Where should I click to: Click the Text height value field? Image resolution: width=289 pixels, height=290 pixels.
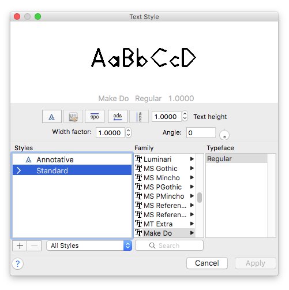pyautogui.click(x=167, y=117)
